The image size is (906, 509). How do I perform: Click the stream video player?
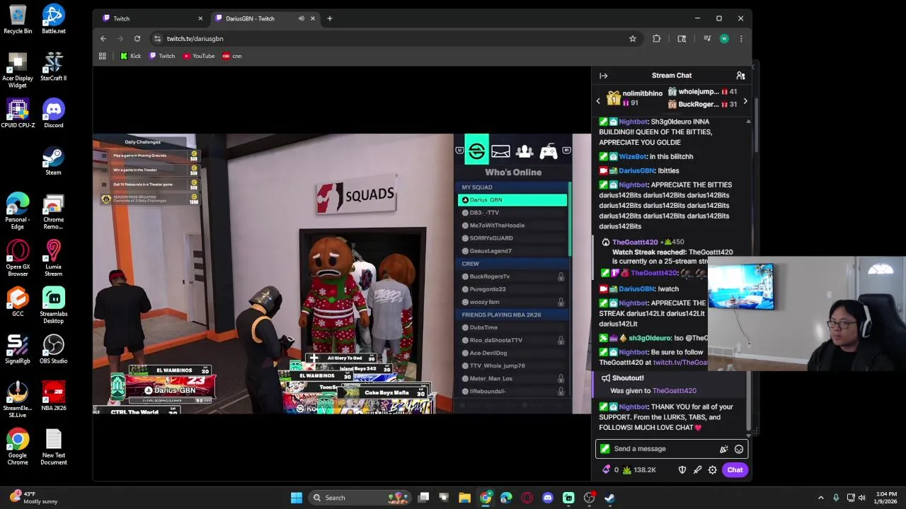pos(341,274)
